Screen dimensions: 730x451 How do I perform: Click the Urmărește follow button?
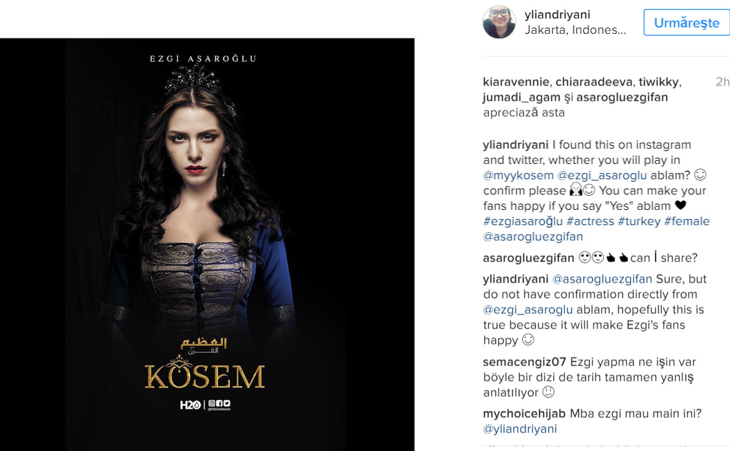click(x=687, y=22)
